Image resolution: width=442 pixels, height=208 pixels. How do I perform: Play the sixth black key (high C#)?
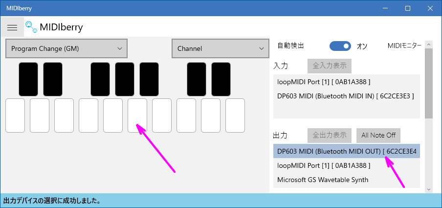197,79
